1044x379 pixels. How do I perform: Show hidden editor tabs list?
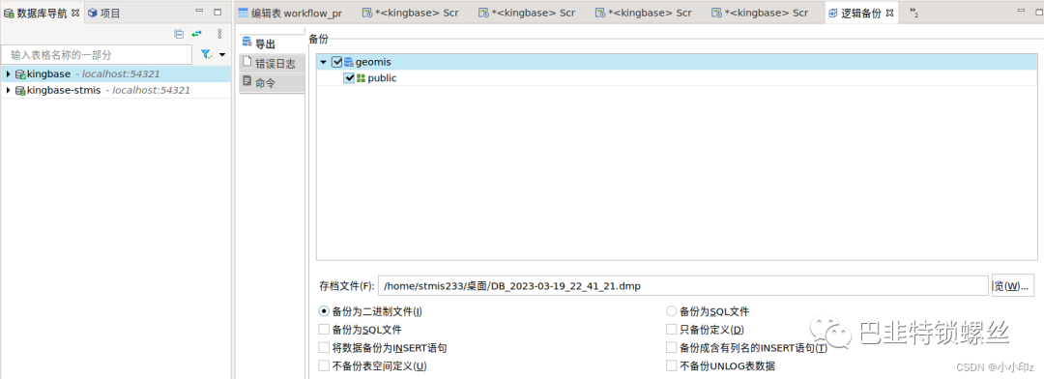click(914, 13)
